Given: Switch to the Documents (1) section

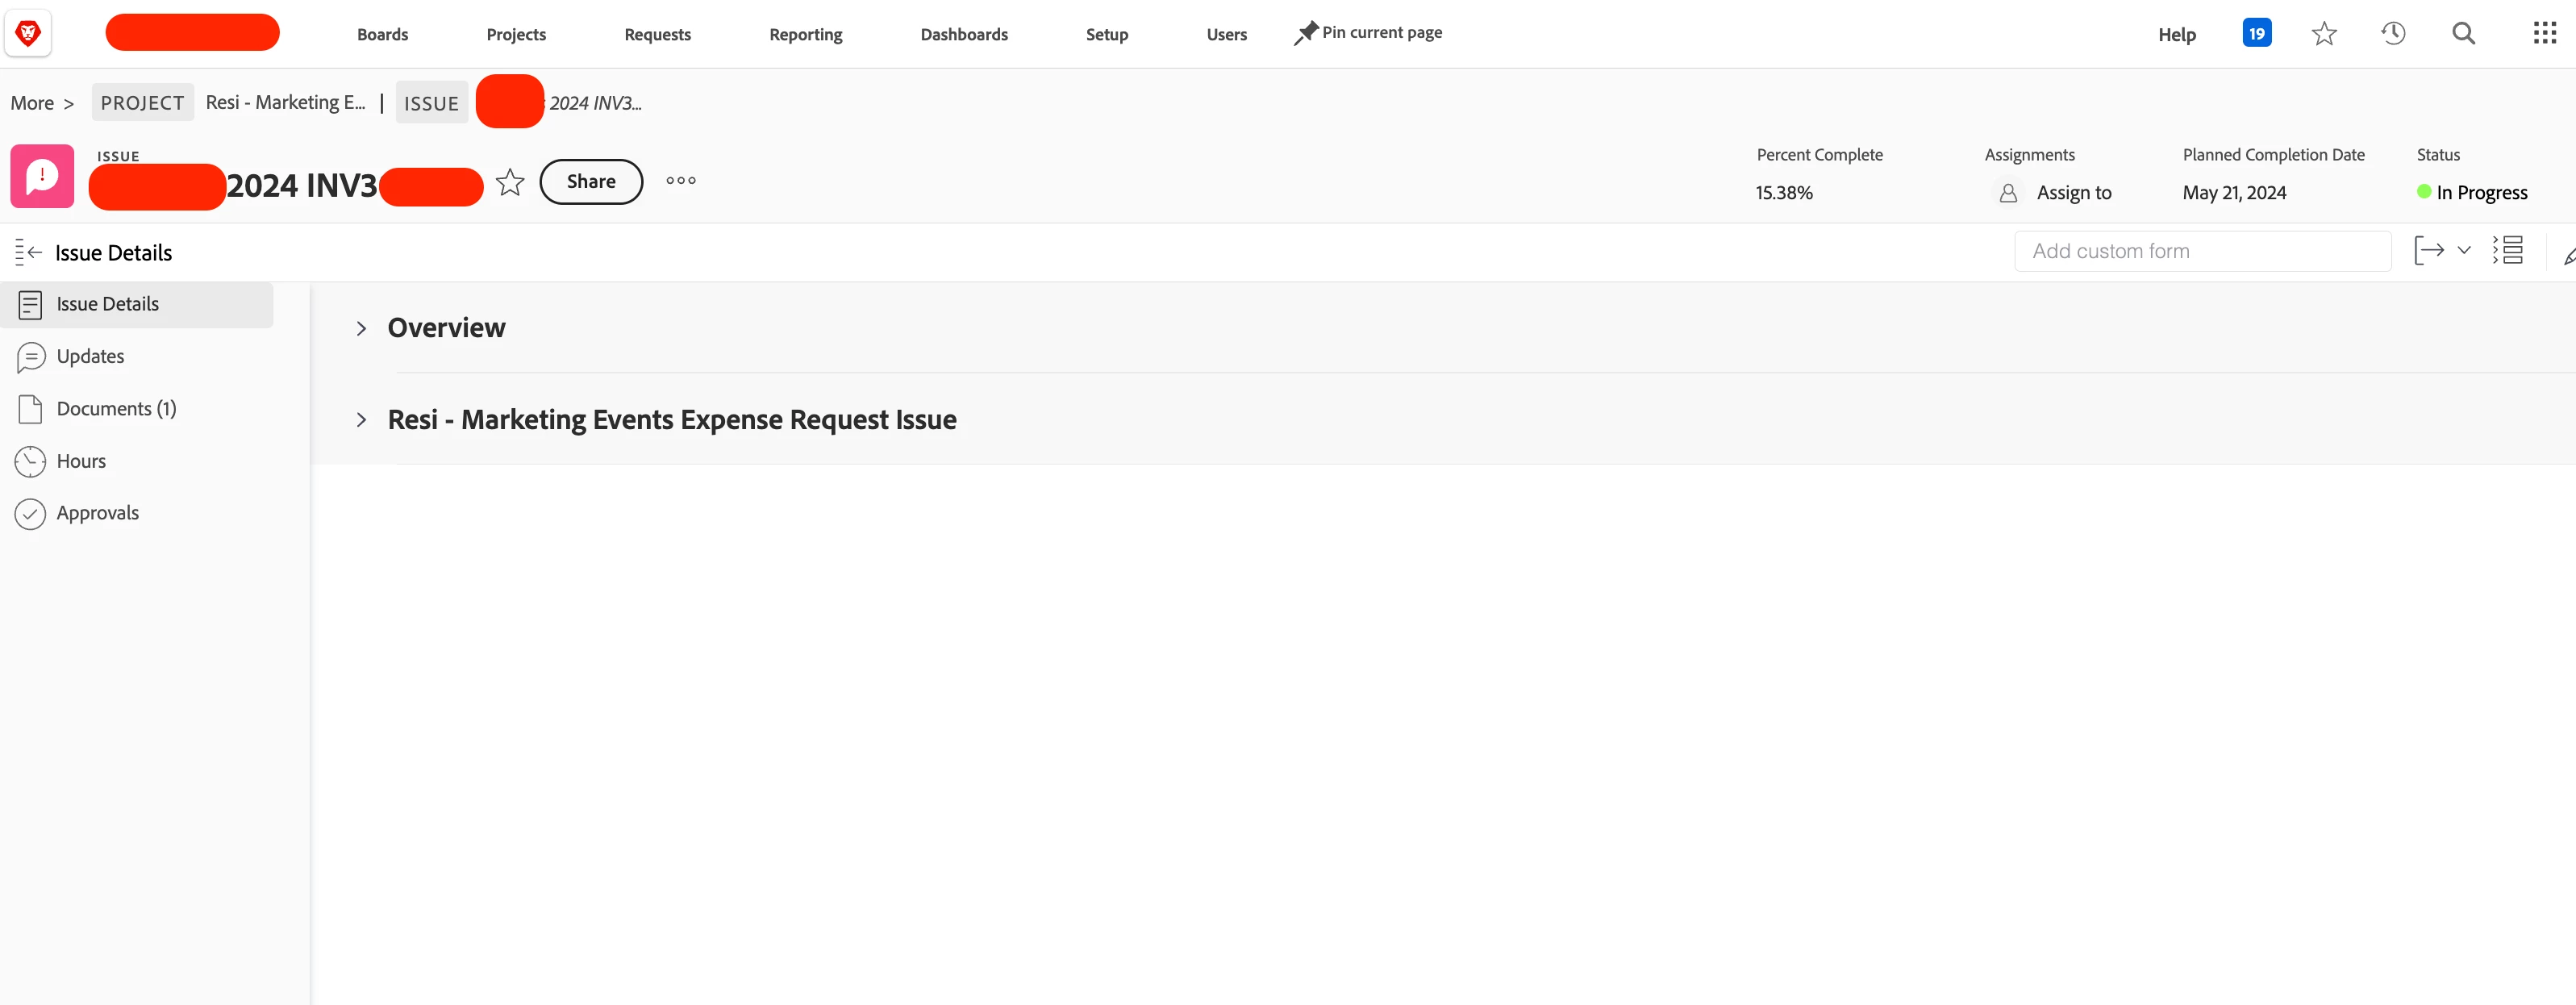Looking at the screenshot, I should [x=116, y=409].
